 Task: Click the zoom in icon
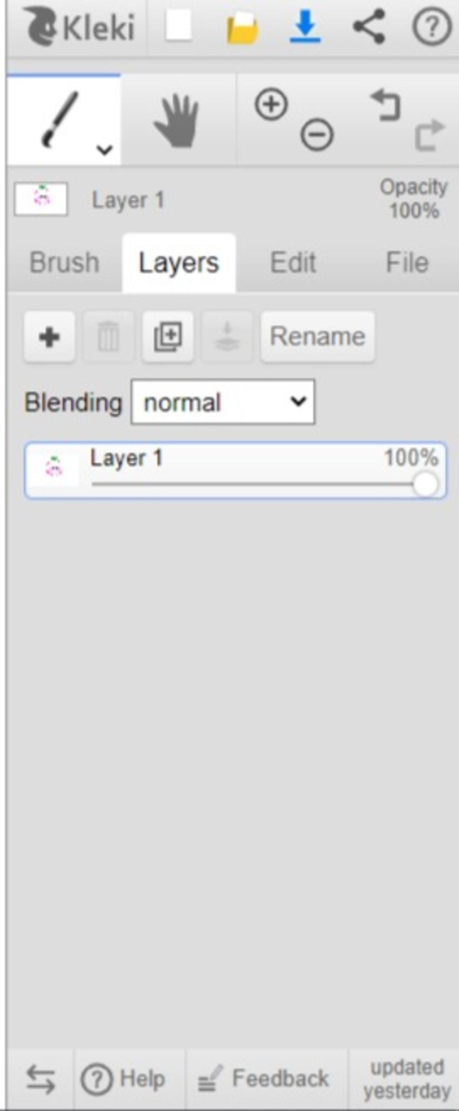tap(271, 105)
